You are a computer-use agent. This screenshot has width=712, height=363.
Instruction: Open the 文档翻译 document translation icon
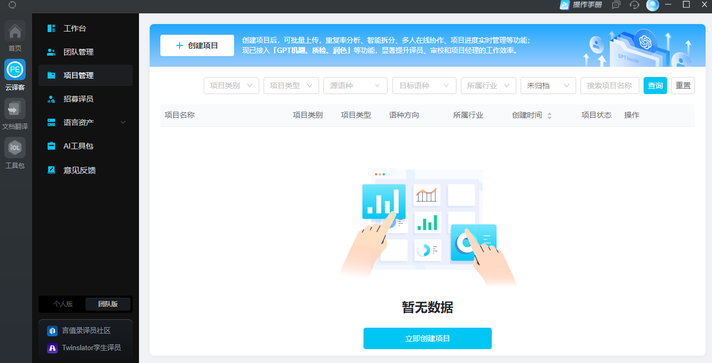pyautogui.click(x=14, y=109)
